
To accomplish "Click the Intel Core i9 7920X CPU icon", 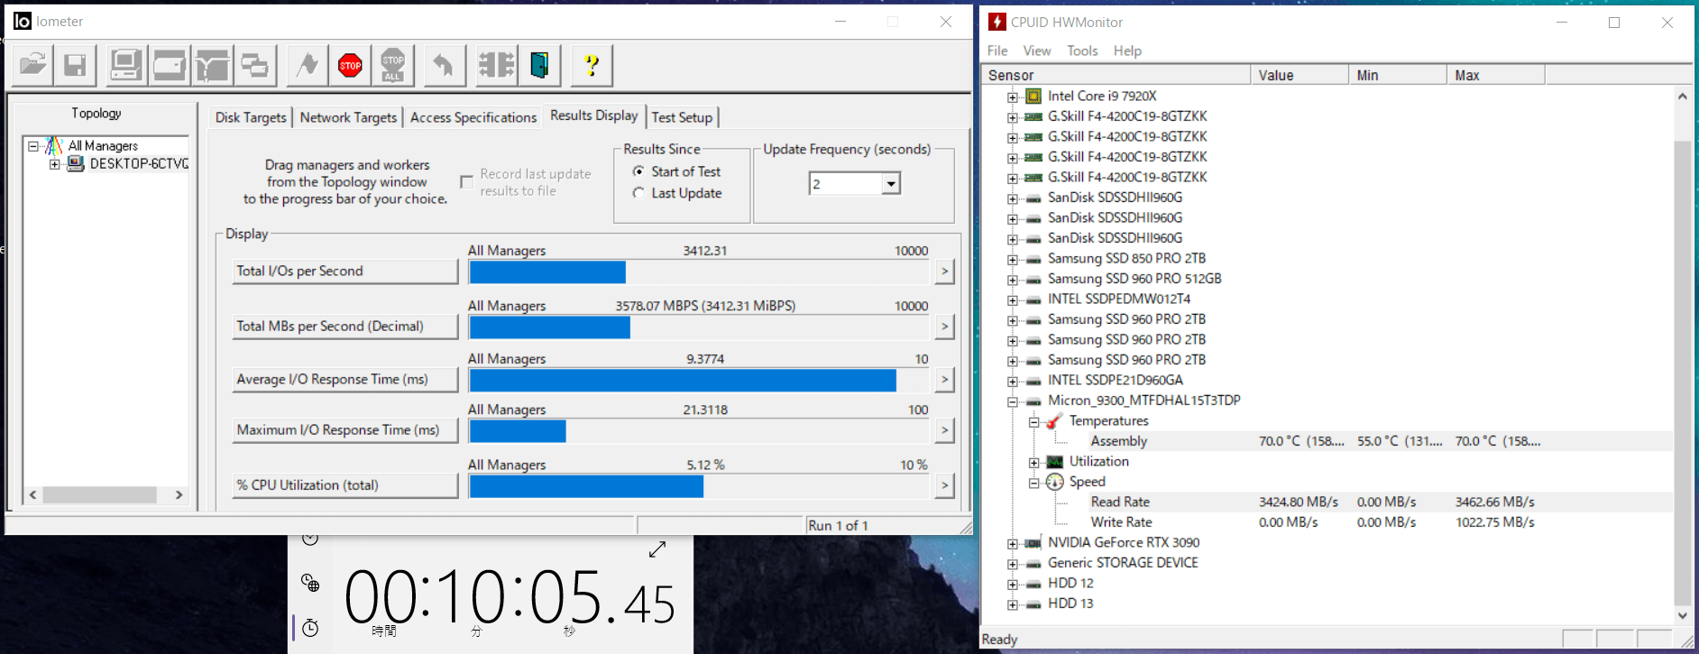I will (1033, 96).
